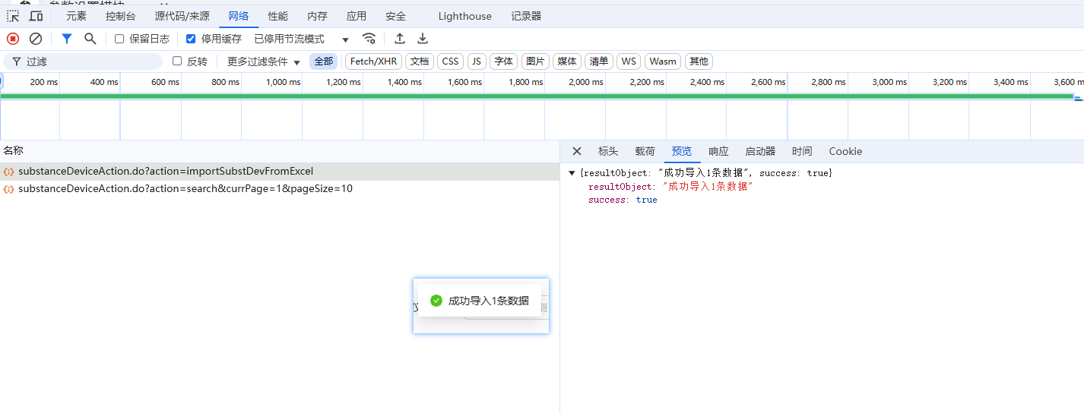1084x413 pixels.
Task: Click the 过滤 filter text field
Action: (91, 61)
